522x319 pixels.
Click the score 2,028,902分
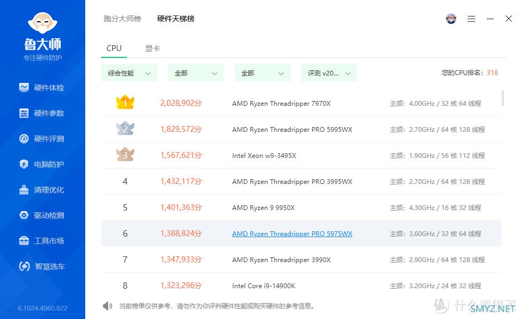[x=181, y=103]
